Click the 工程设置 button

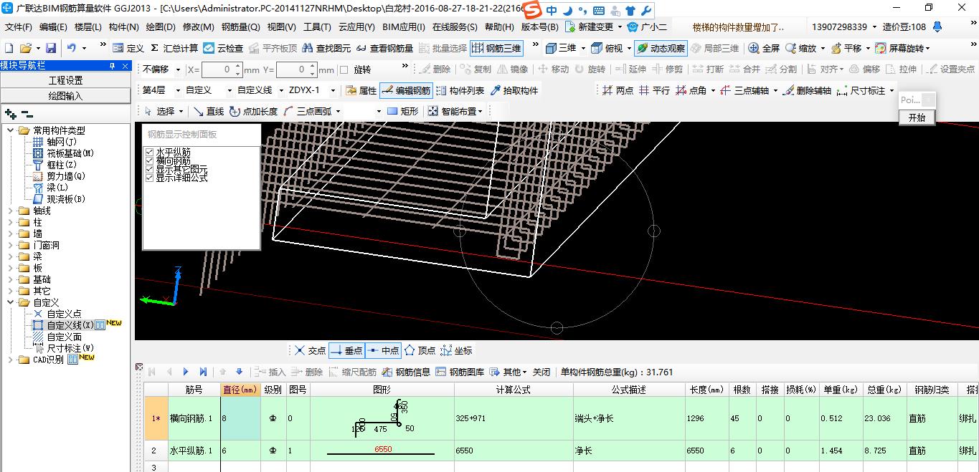pos(65,80)
